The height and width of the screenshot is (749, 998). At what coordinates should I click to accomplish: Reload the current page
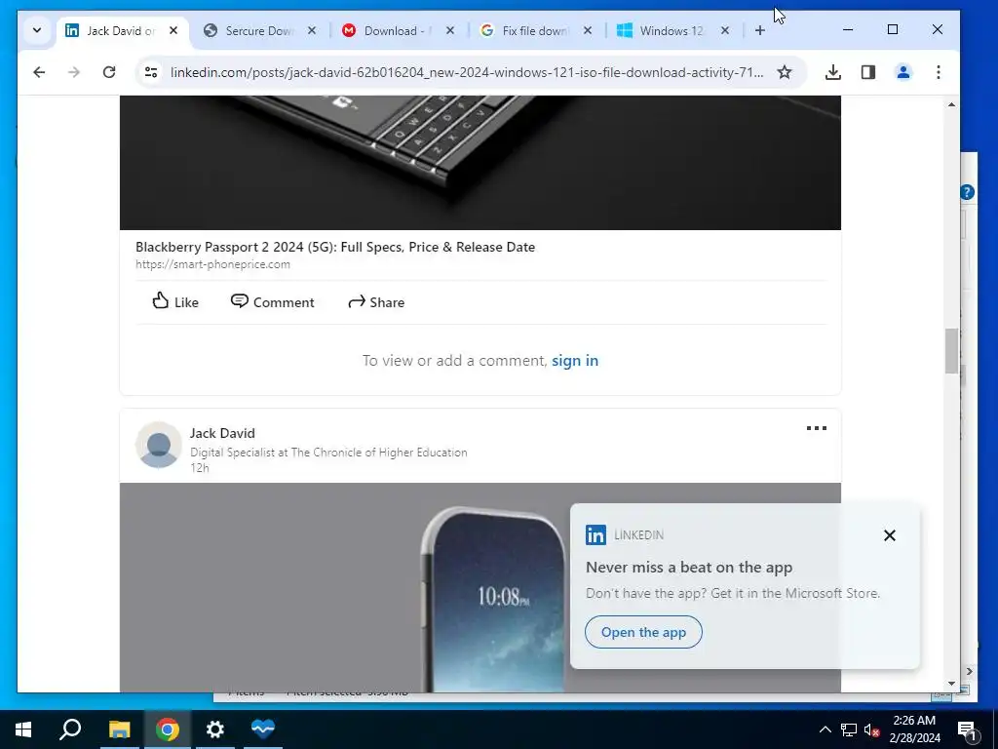tap(109, 72)
